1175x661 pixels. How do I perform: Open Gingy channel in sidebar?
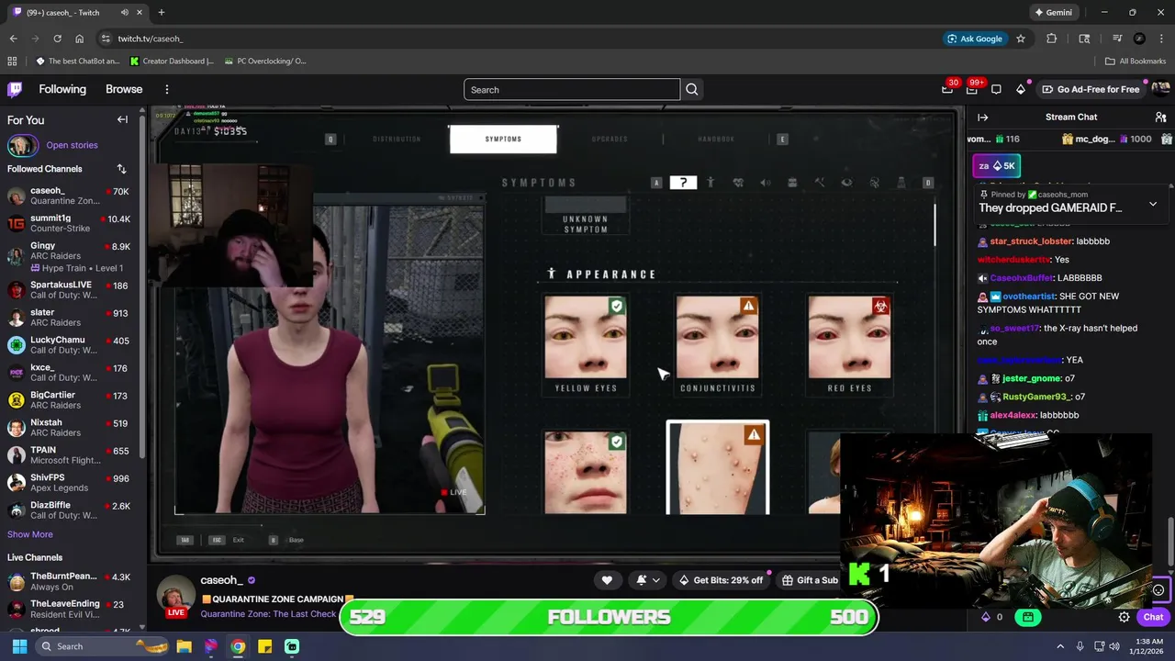(x=69, y=256)
